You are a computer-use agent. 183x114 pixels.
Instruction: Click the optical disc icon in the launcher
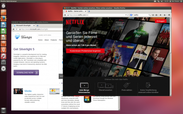[3, 69]
